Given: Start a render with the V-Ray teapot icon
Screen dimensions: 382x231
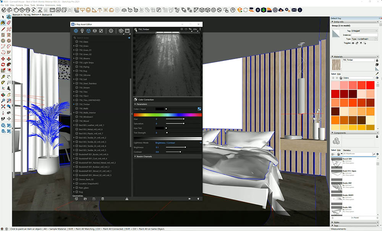Looking at the screenshot, I should click(121, 31).
